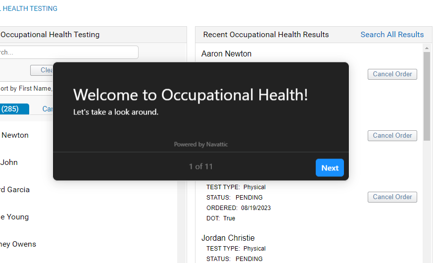Click Recent Occupational Health Results header
The width and height of the screenshot is (435, 263).
(x=266, y=35)
